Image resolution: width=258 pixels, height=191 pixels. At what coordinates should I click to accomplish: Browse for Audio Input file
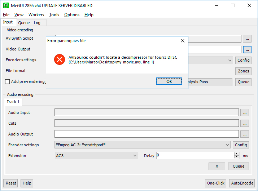pos(244,112)
